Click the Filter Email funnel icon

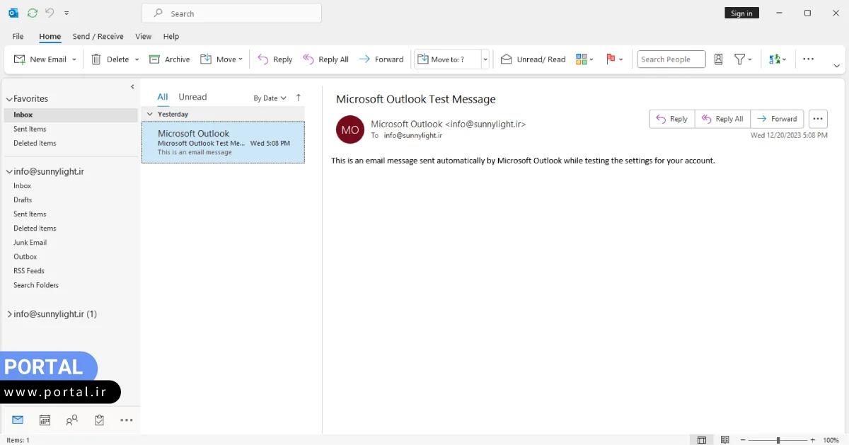click(x=739, y=59)
